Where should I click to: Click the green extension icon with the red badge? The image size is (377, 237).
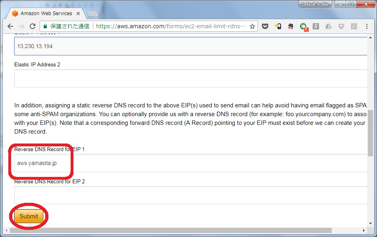point(304,27)
